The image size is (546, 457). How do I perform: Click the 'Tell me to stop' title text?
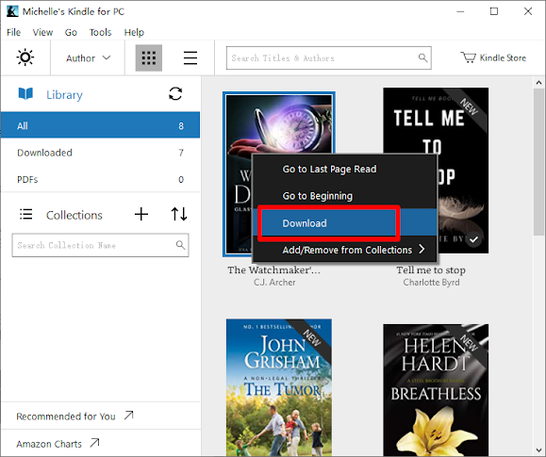pyautogui.click(x=431, y=270)
